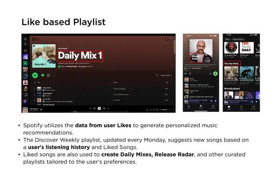275x196 pixels.
Task: Select the King Kunta track row
Action: point(101,89)
